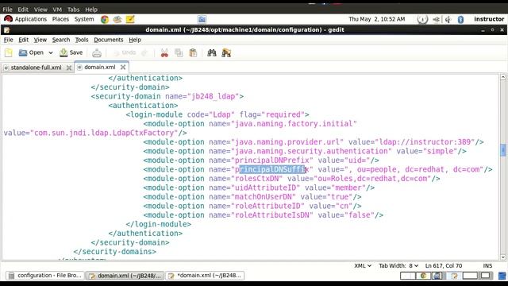Switch to fourth workspace with gedit icon
The image size is (508, 286).
click(454, 276)
